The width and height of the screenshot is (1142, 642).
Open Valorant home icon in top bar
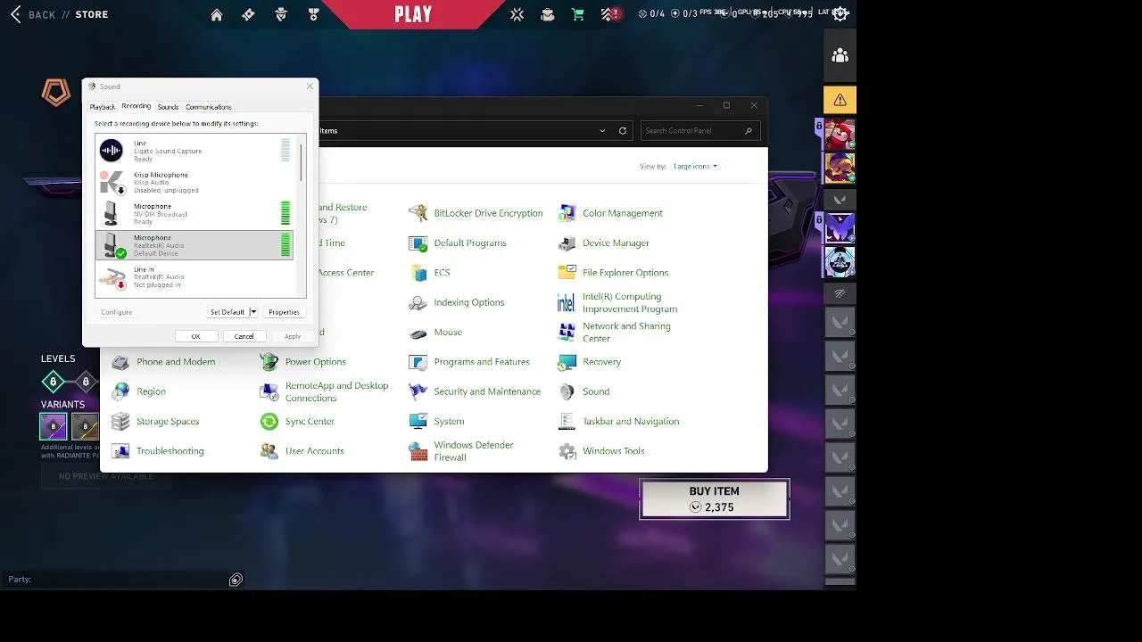pyautogui.click(x=217, y=14)
